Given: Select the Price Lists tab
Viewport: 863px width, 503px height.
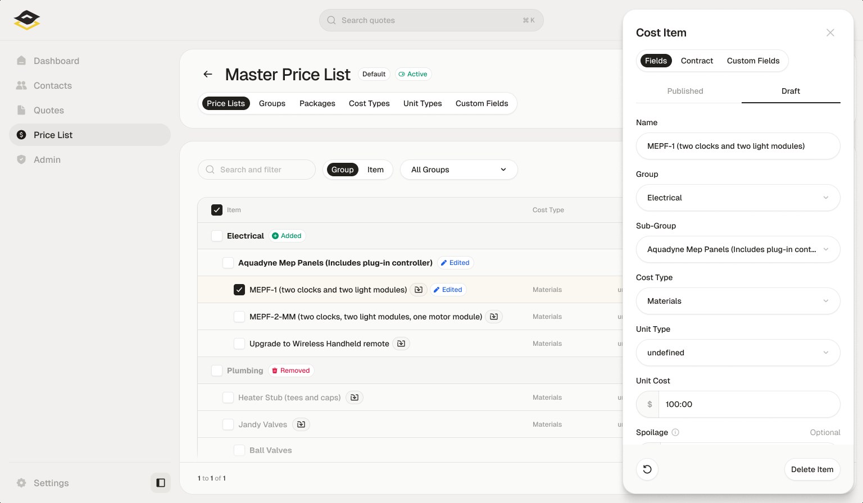Looking at the screenshot, I should point(226,103).
